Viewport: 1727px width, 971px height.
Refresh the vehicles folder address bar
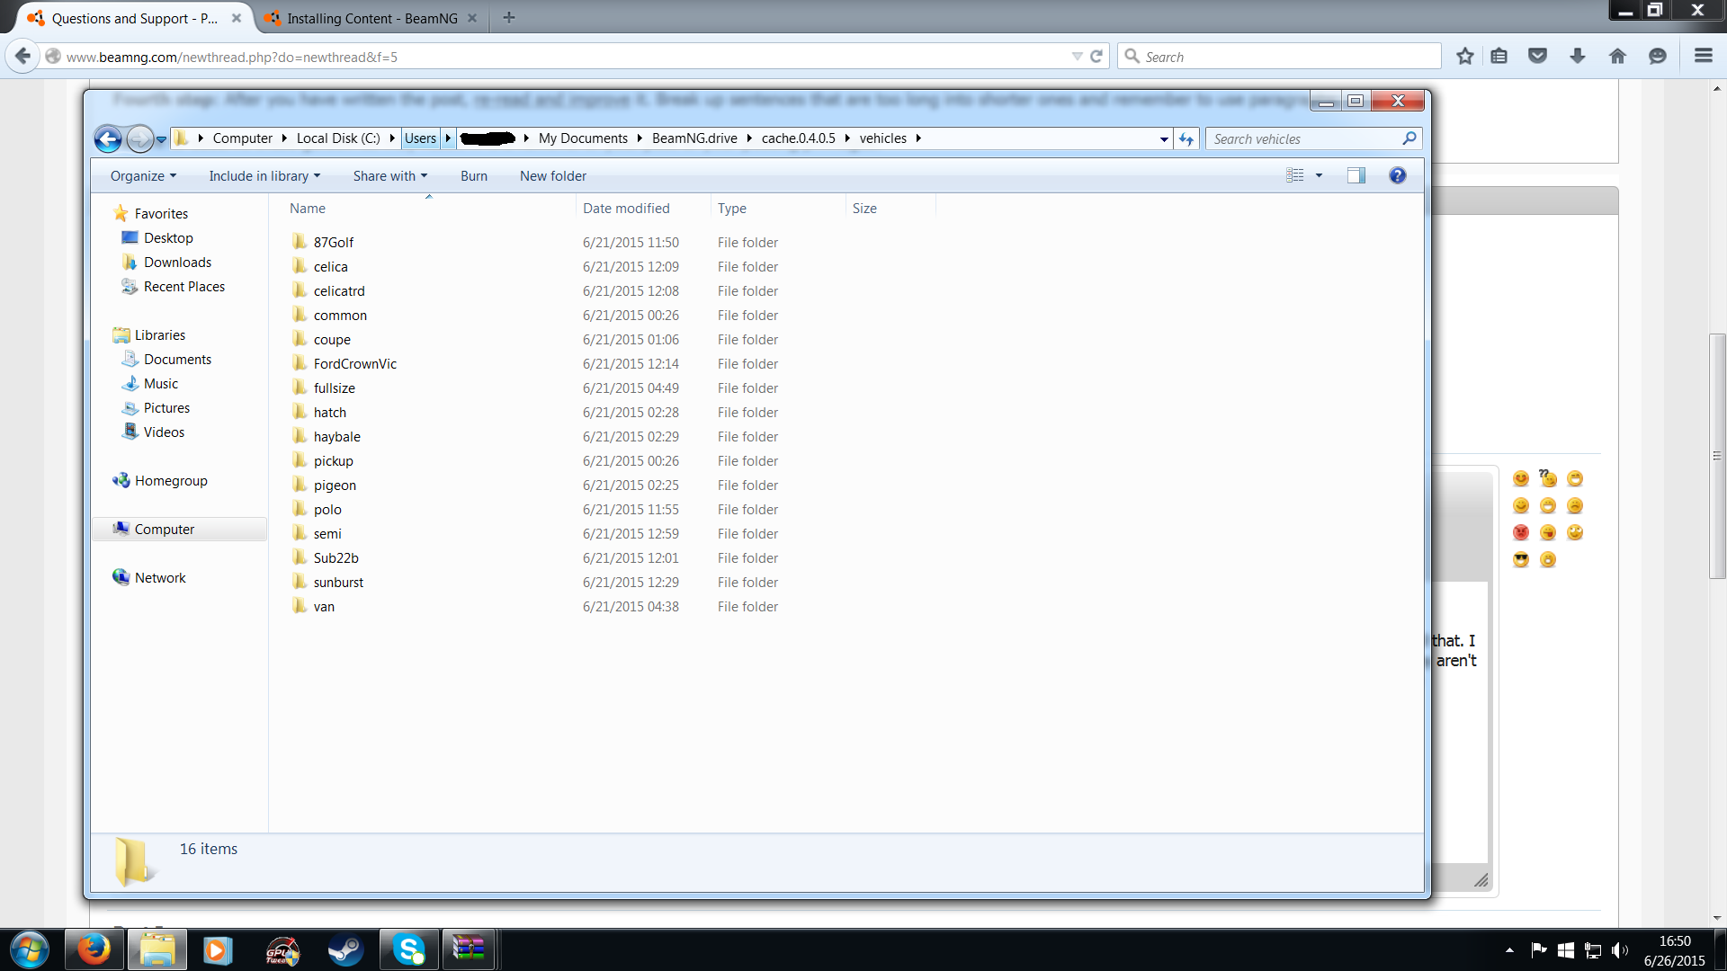point(1186,138)
